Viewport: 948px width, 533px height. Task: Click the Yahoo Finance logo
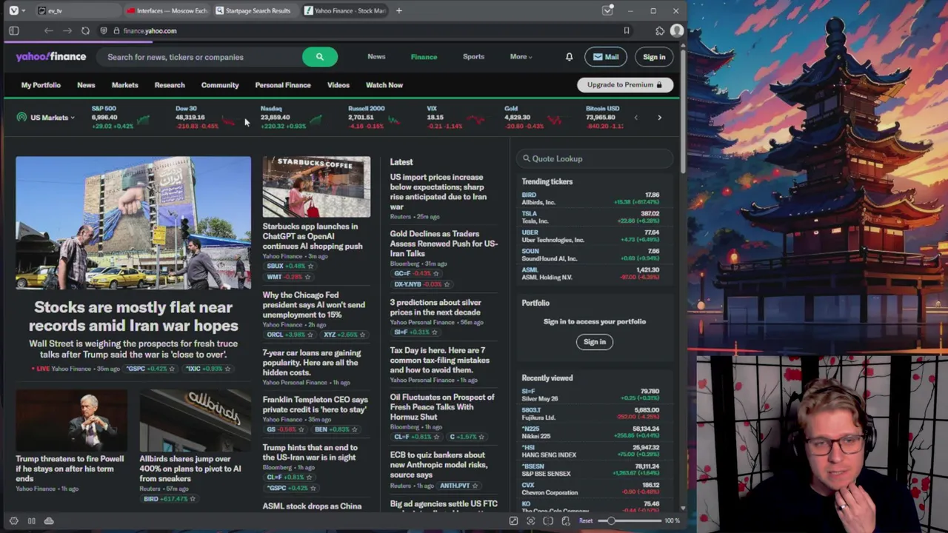pyautogui.click(x=51, y=57)
